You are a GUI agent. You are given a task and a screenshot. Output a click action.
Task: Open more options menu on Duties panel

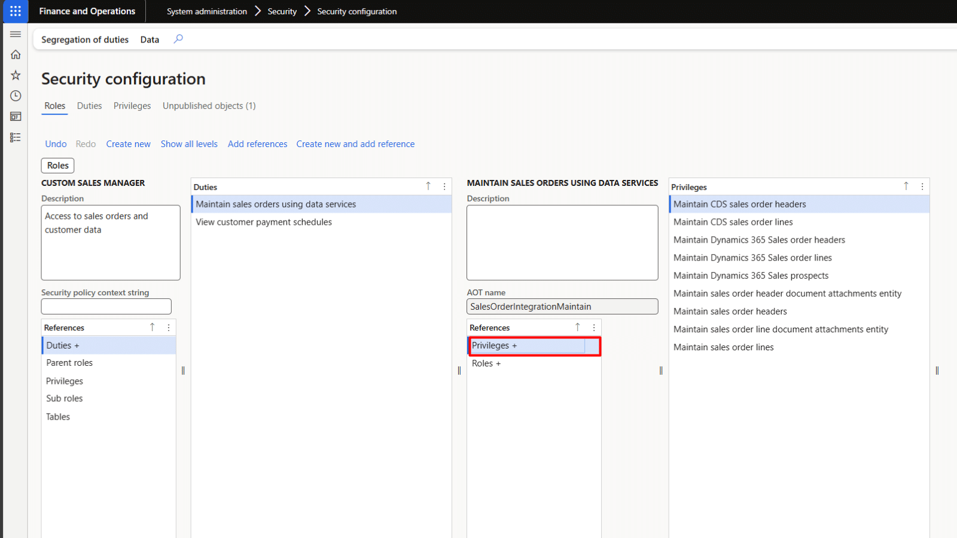(444, 187)
